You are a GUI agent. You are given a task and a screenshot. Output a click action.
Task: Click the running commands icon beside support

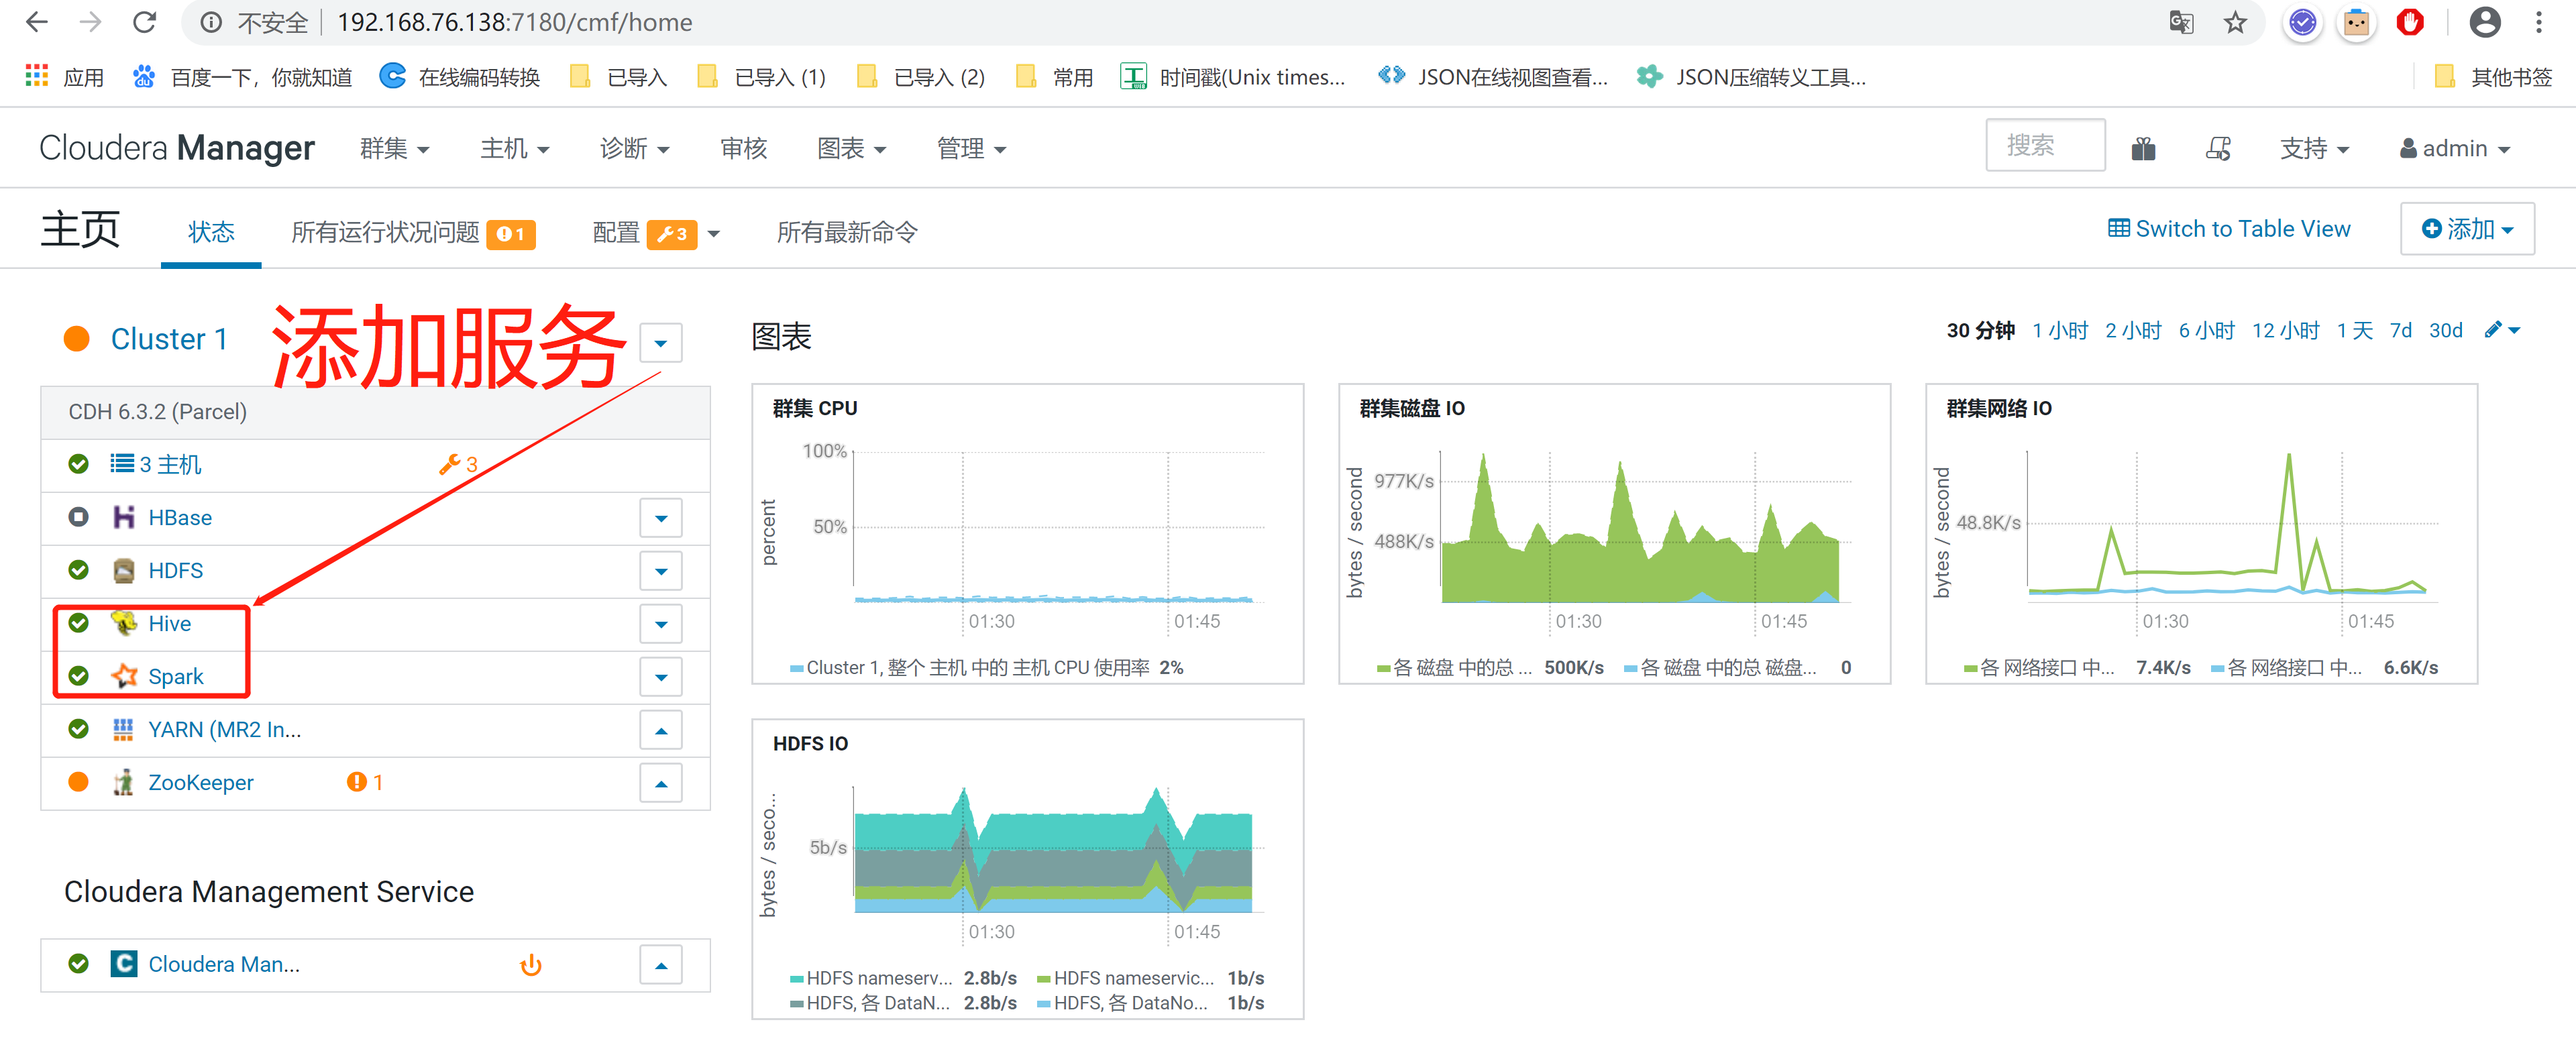click(2217, 149)
